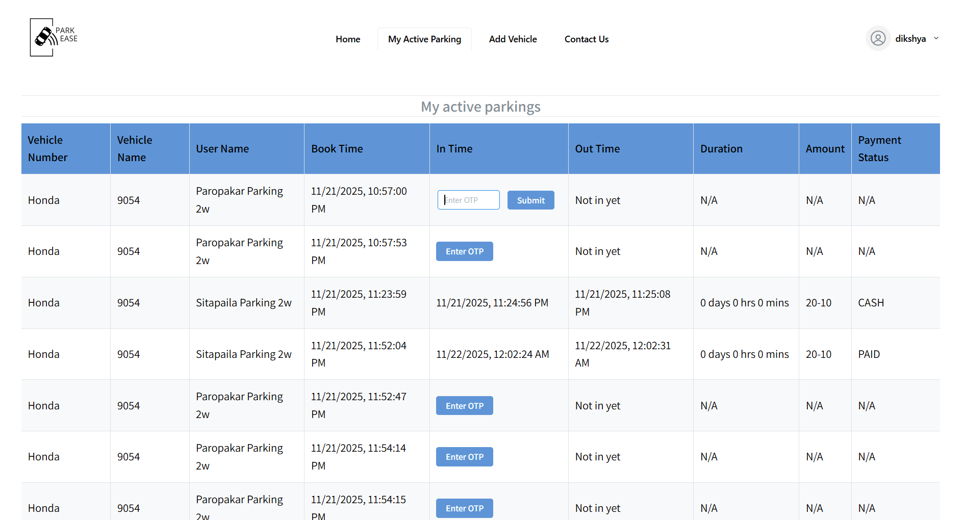The height and width of the screenshot is (520, 964).
Task: Submit the entered OTP
Action: (x=530, y=200)
